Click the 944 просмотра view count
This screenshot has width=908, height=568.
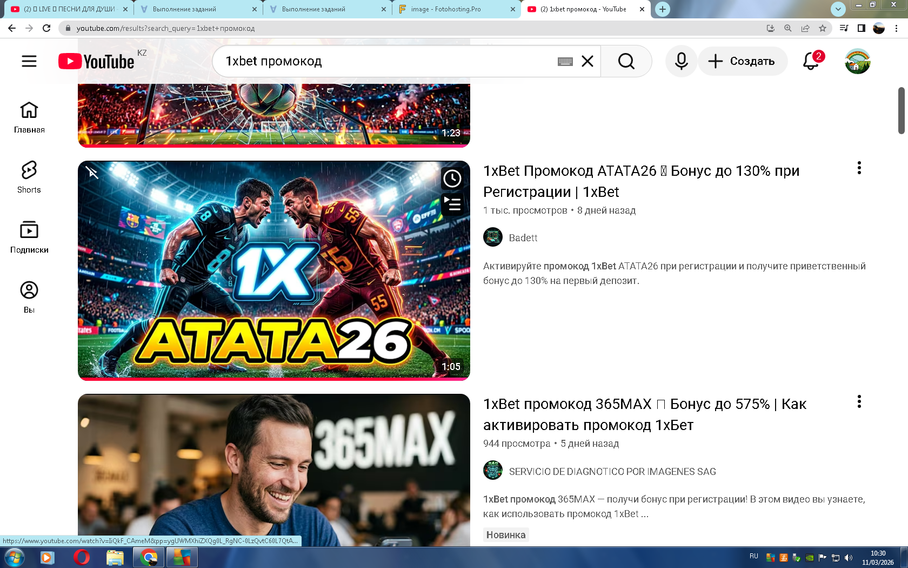[x=517, y=444]
